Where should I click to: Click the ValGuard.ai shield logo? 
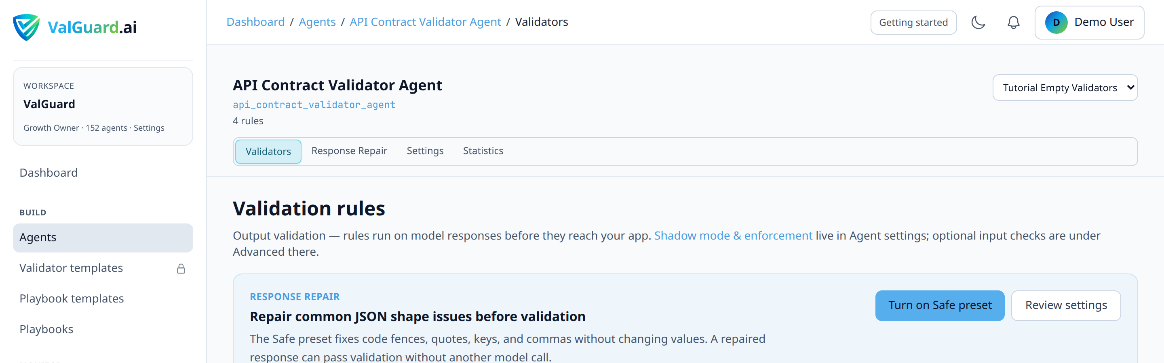click(x=26, y=27)
